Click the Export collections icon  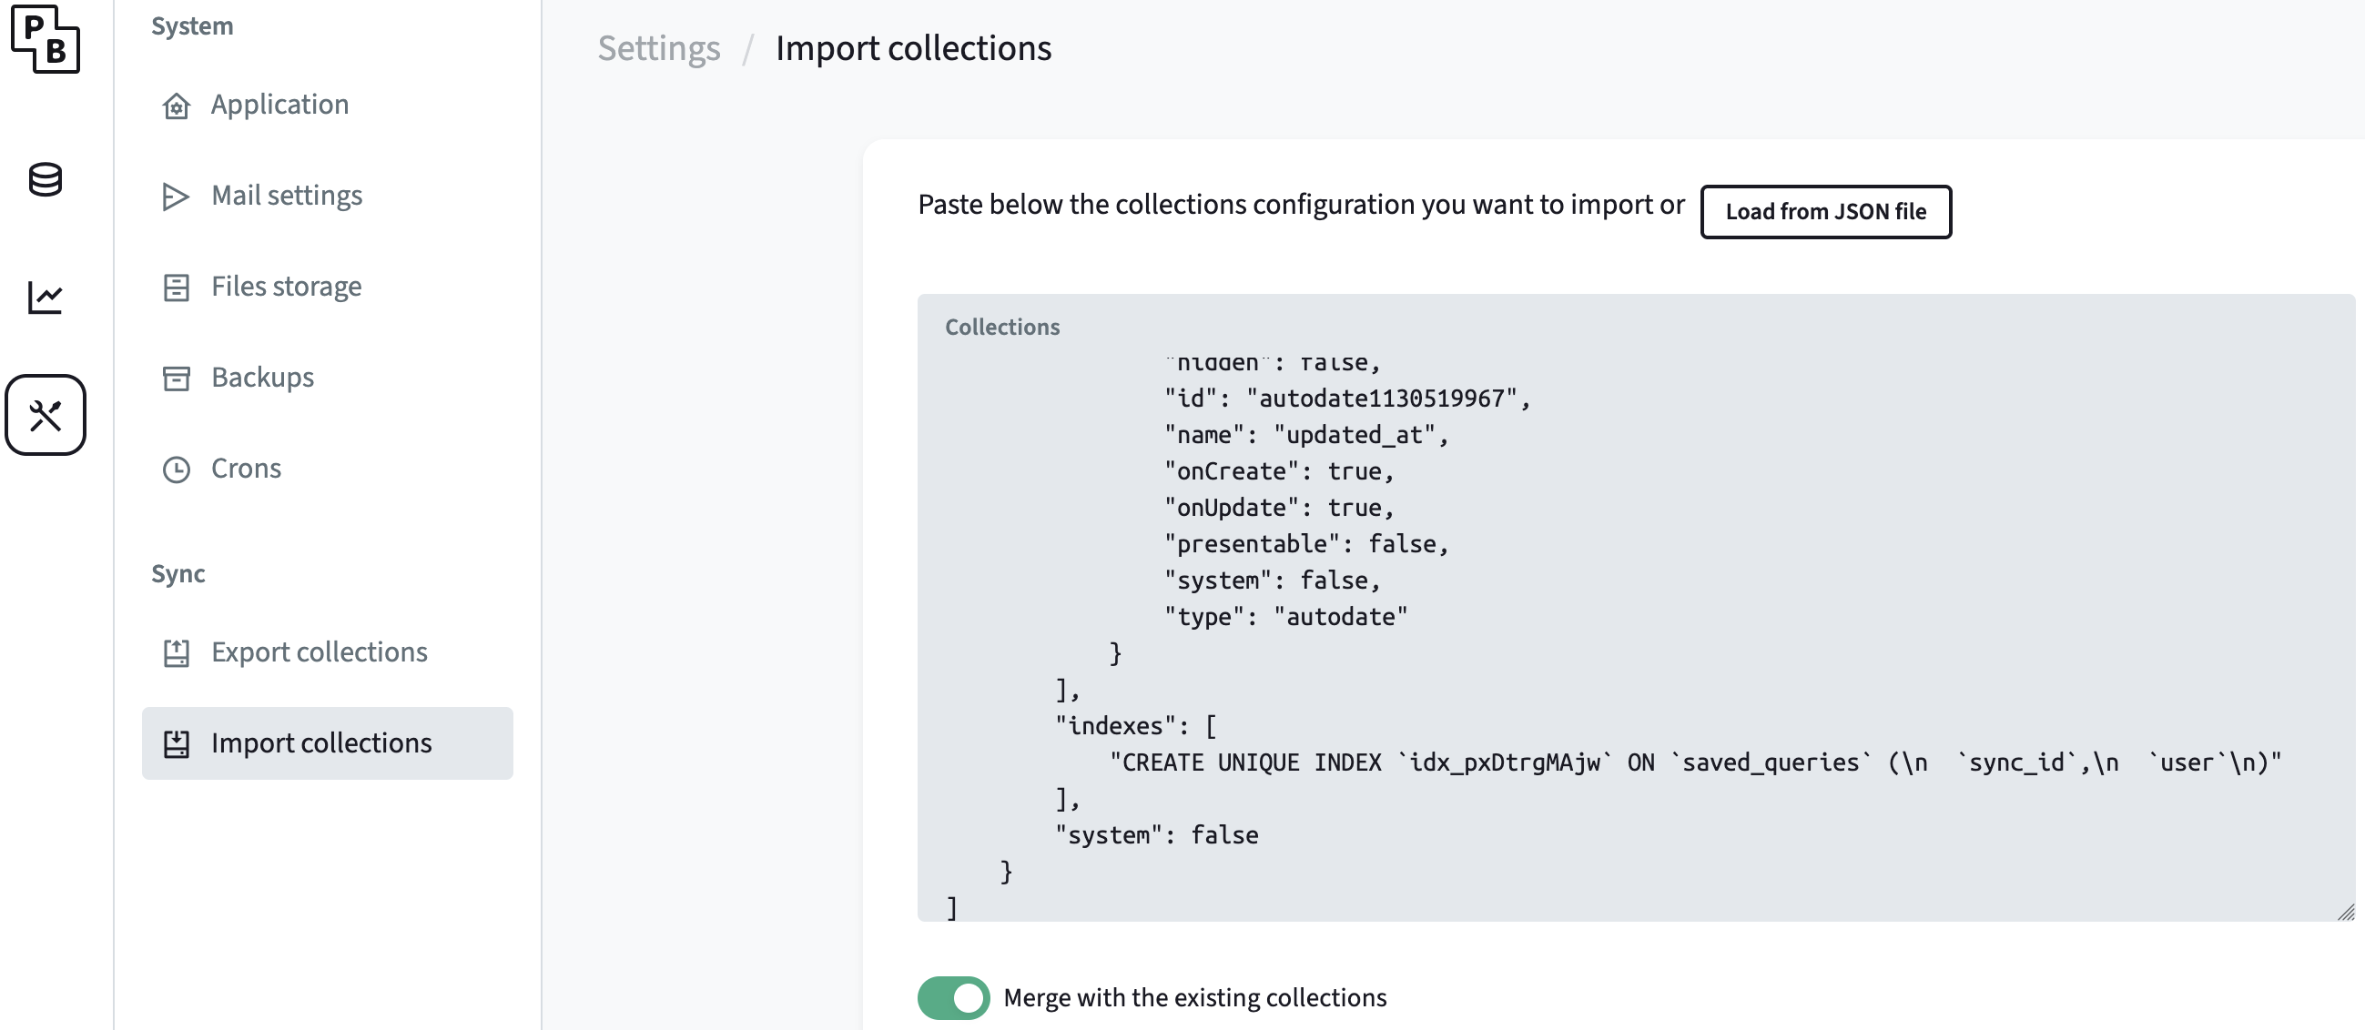(176, 652)
